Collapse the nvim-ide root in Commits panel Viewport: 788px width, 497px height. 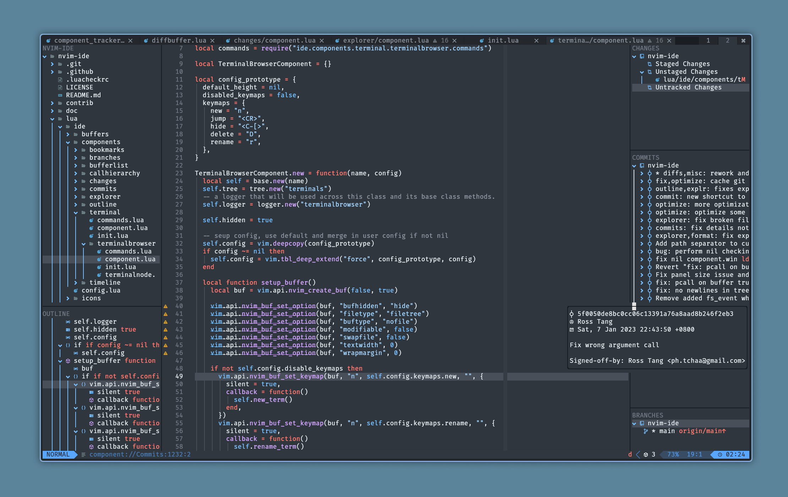pyautogui.click(x=634, y=165)
